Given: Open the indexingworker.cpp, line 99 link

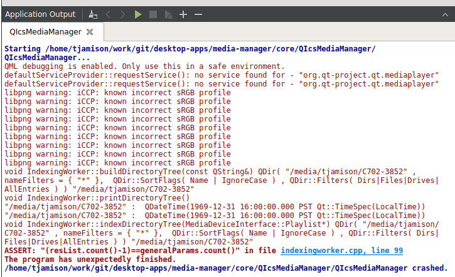Looking at the screenshot, I should click(342, 251).
